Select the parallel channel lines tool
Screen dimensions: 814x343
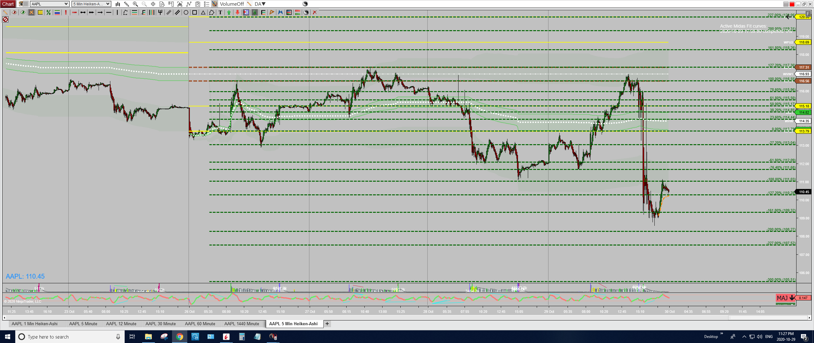[177, 12]
